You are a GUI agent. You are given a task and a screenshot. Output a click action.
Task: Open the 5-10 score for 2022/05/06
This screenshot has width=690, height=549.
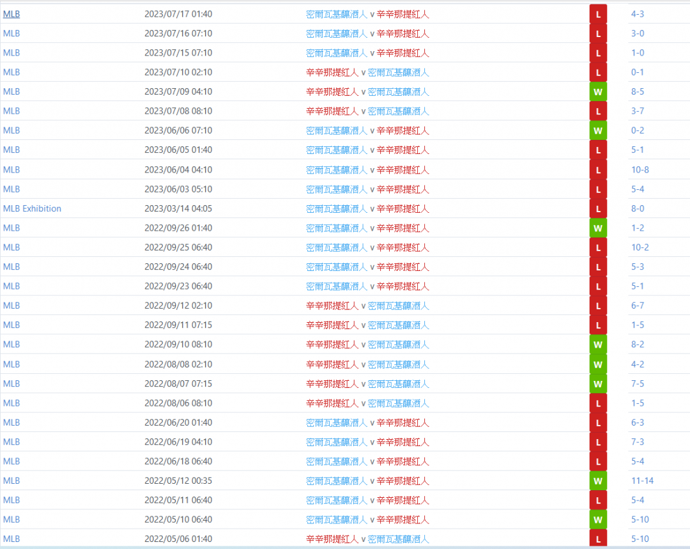pos(640,539)
